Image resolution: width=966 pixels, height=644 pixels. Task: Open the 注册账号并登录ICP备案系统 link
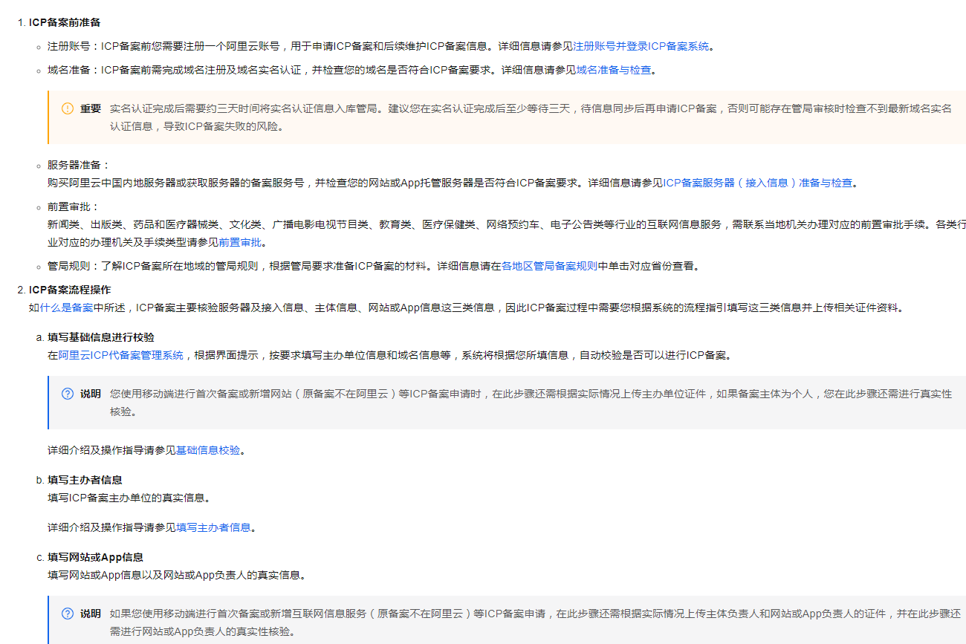tap(641, 46)
